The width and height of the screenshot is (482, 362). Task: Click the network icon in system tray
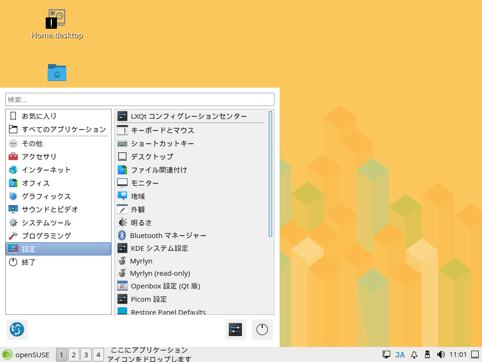pyautogui.click(x=386, y=354)
